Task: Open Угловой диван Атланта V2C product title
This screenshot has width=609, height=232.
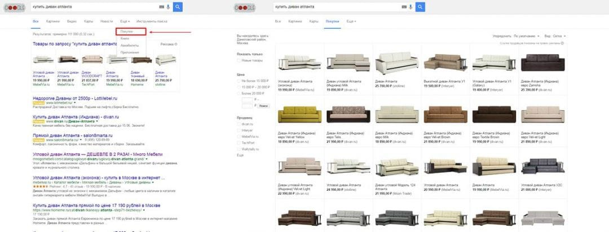Action: coord(541,185)
